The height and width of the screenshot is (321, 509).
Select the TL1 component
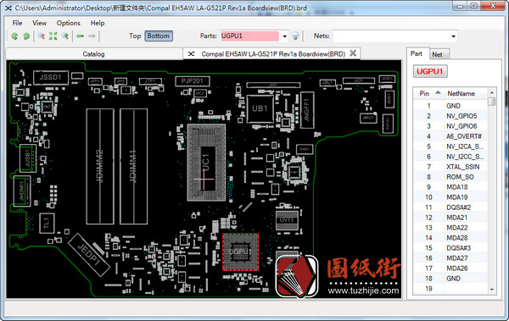47,223
